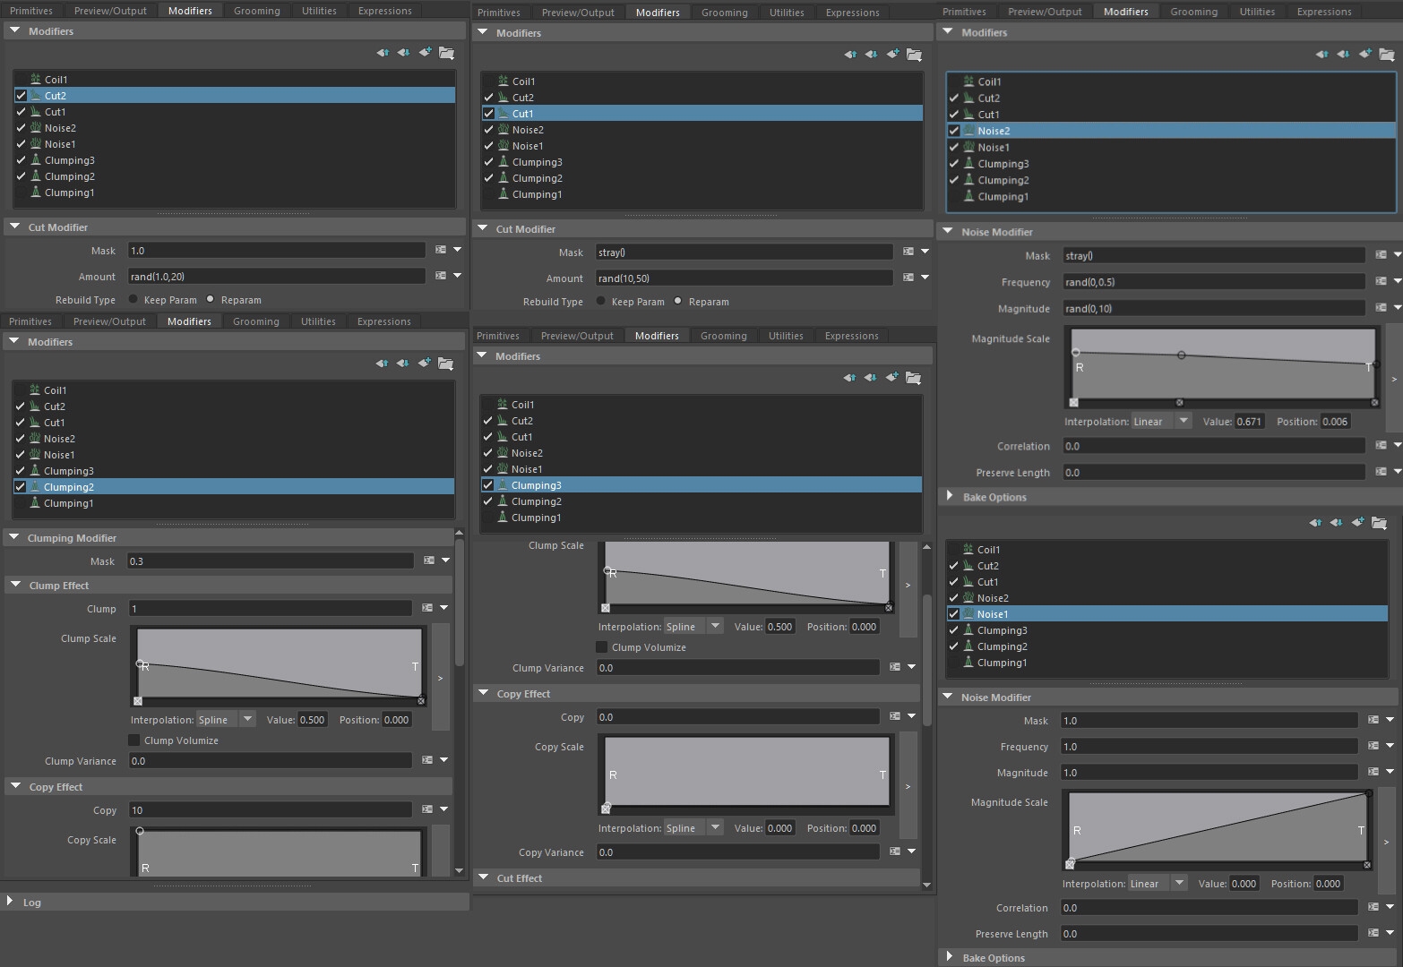This screenshot has height=967, width=1403.
Task: Open Expressions tab above the Noise2 panel
Action: (x=1324, y=12)
